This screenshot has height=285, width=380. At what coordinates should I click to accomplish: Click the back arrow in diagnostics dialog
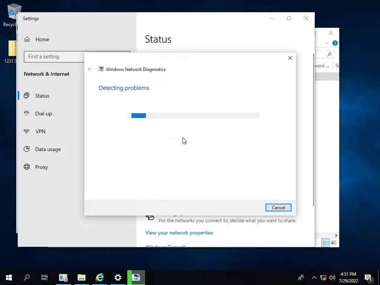click(x=90, y=69)
